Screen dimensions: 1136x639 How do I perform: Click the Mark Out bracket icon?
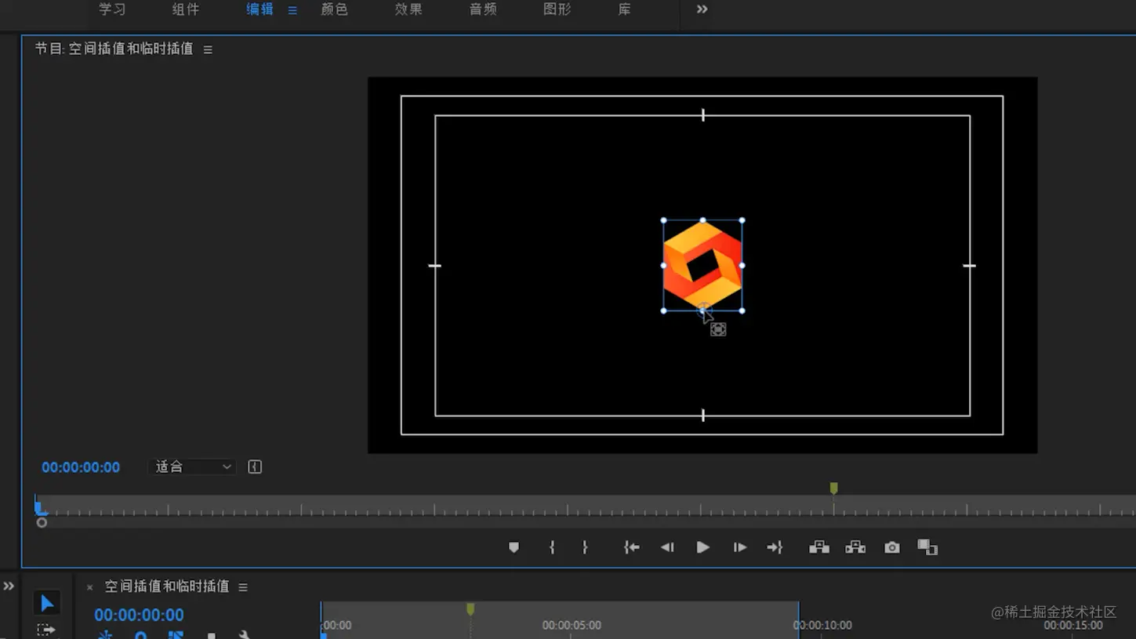point(585,547)
